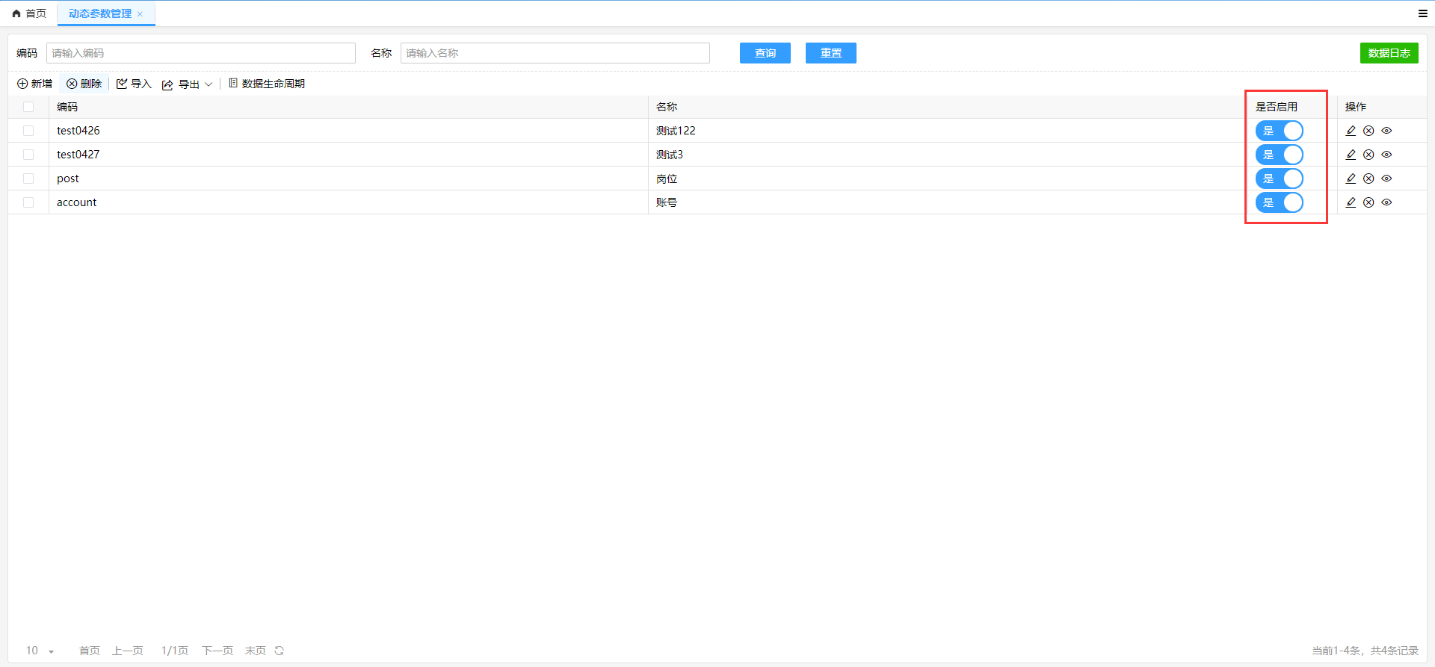Click the 查询 search button

click(x=765, y=53)
